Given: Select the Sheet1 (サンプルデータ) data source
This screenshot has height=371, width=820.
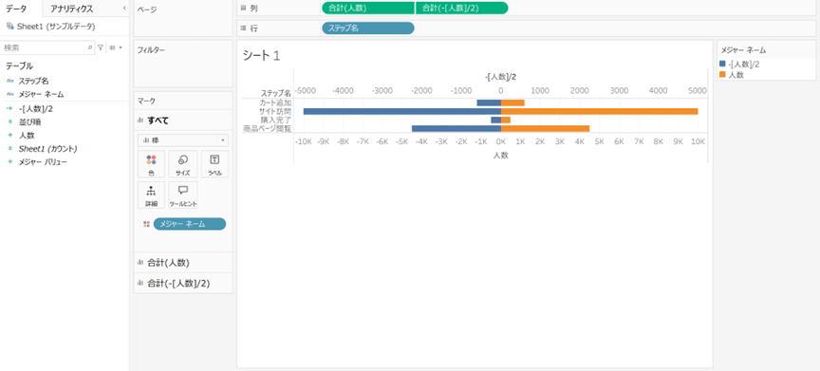Looking at the screenshot, I should point(56,27).
